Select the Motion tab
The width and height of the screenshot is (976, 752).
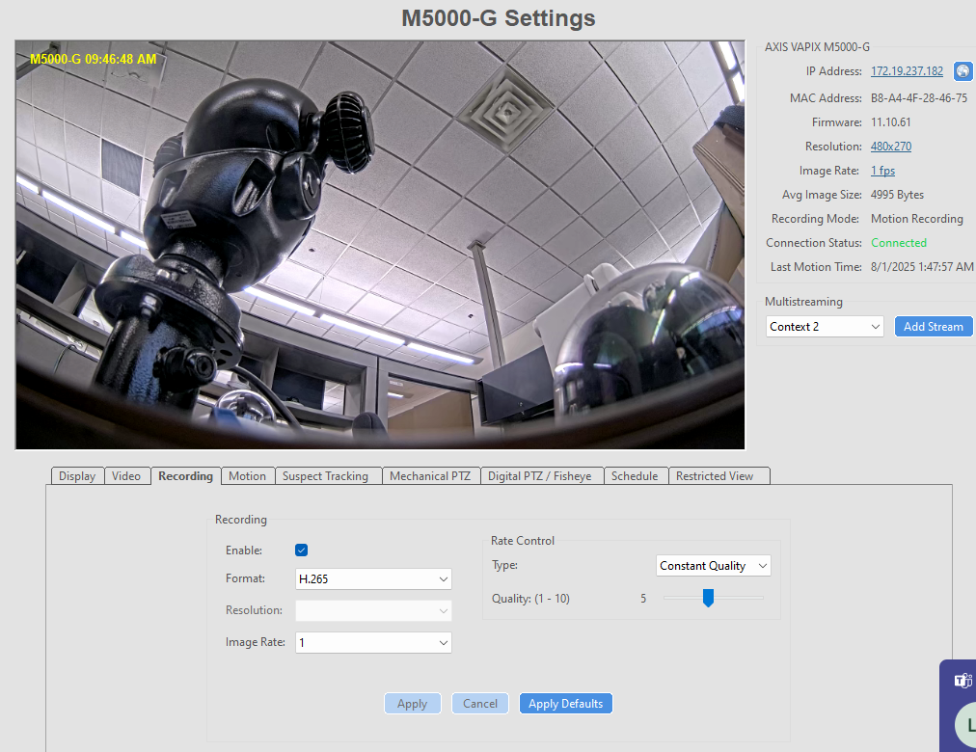click(247, 476)
